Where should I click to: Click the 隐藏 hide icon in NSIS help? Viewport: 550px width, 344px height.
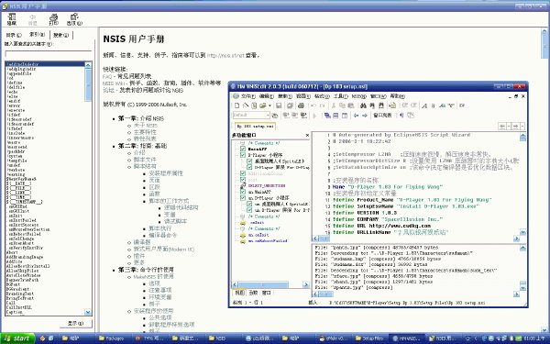[x=12, y=19]
